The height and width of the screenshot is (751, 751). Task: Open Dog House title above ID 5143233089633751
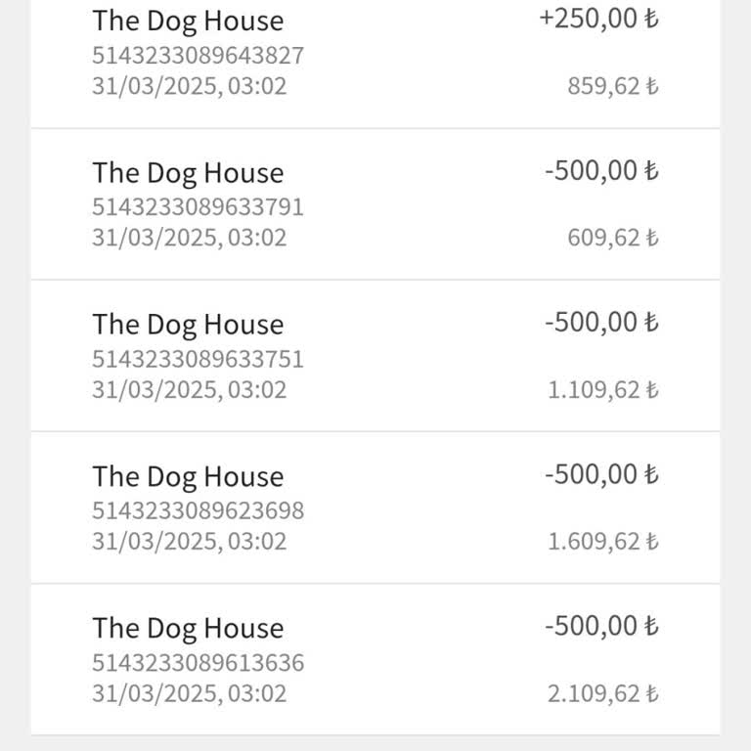(188, 325)
